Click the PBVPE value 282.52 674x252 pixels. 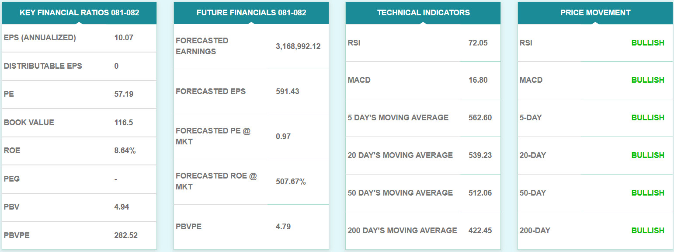[126, 235]
